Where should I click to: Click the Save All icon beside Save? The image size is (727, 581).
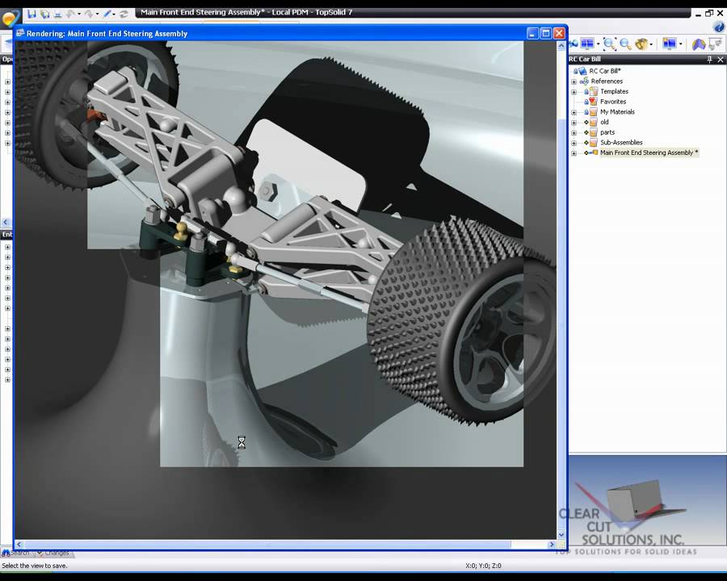click(x=45, y=14)
